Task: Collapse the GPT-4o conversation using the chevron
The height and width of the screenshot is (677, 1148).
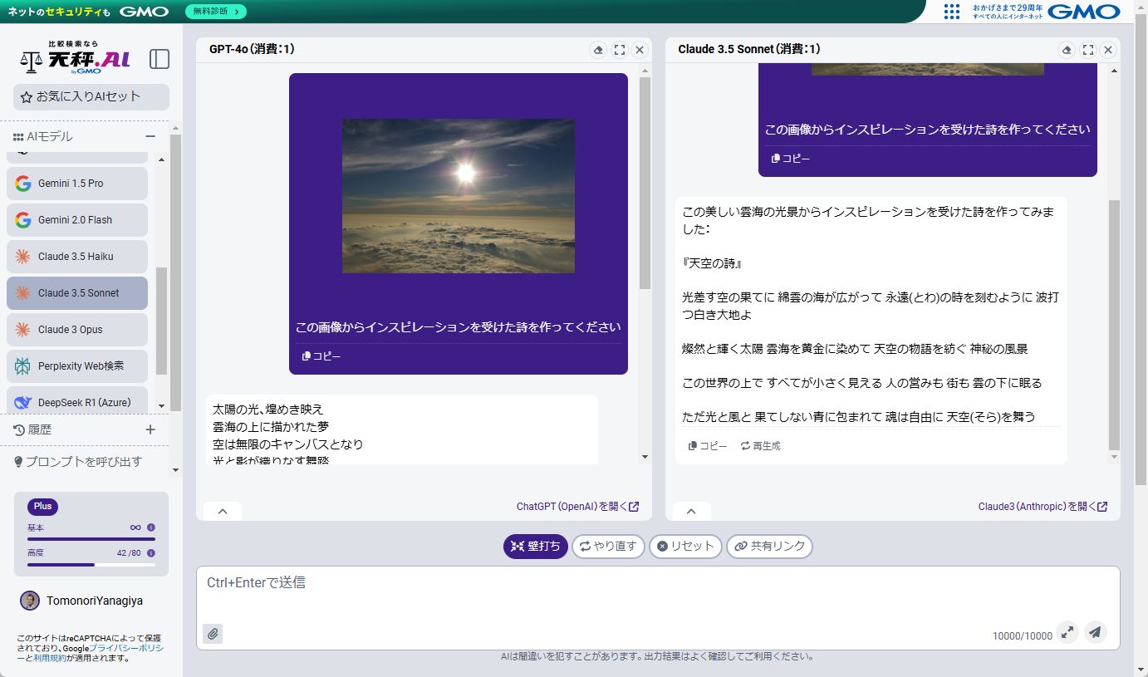Action: [222, 511]
